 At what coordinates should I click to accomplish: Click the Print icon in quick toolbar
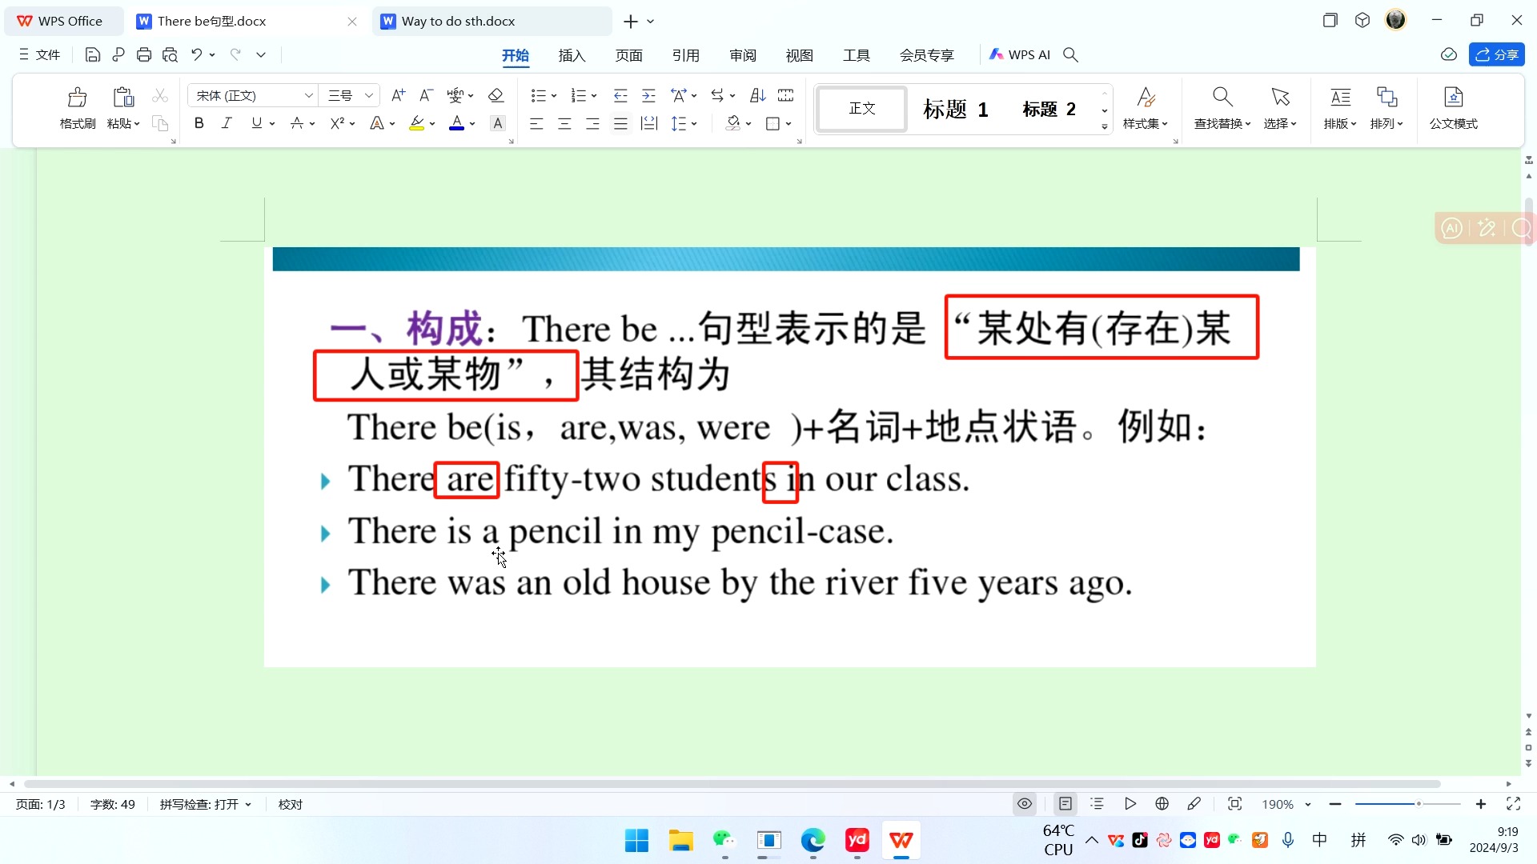point(144,55)
